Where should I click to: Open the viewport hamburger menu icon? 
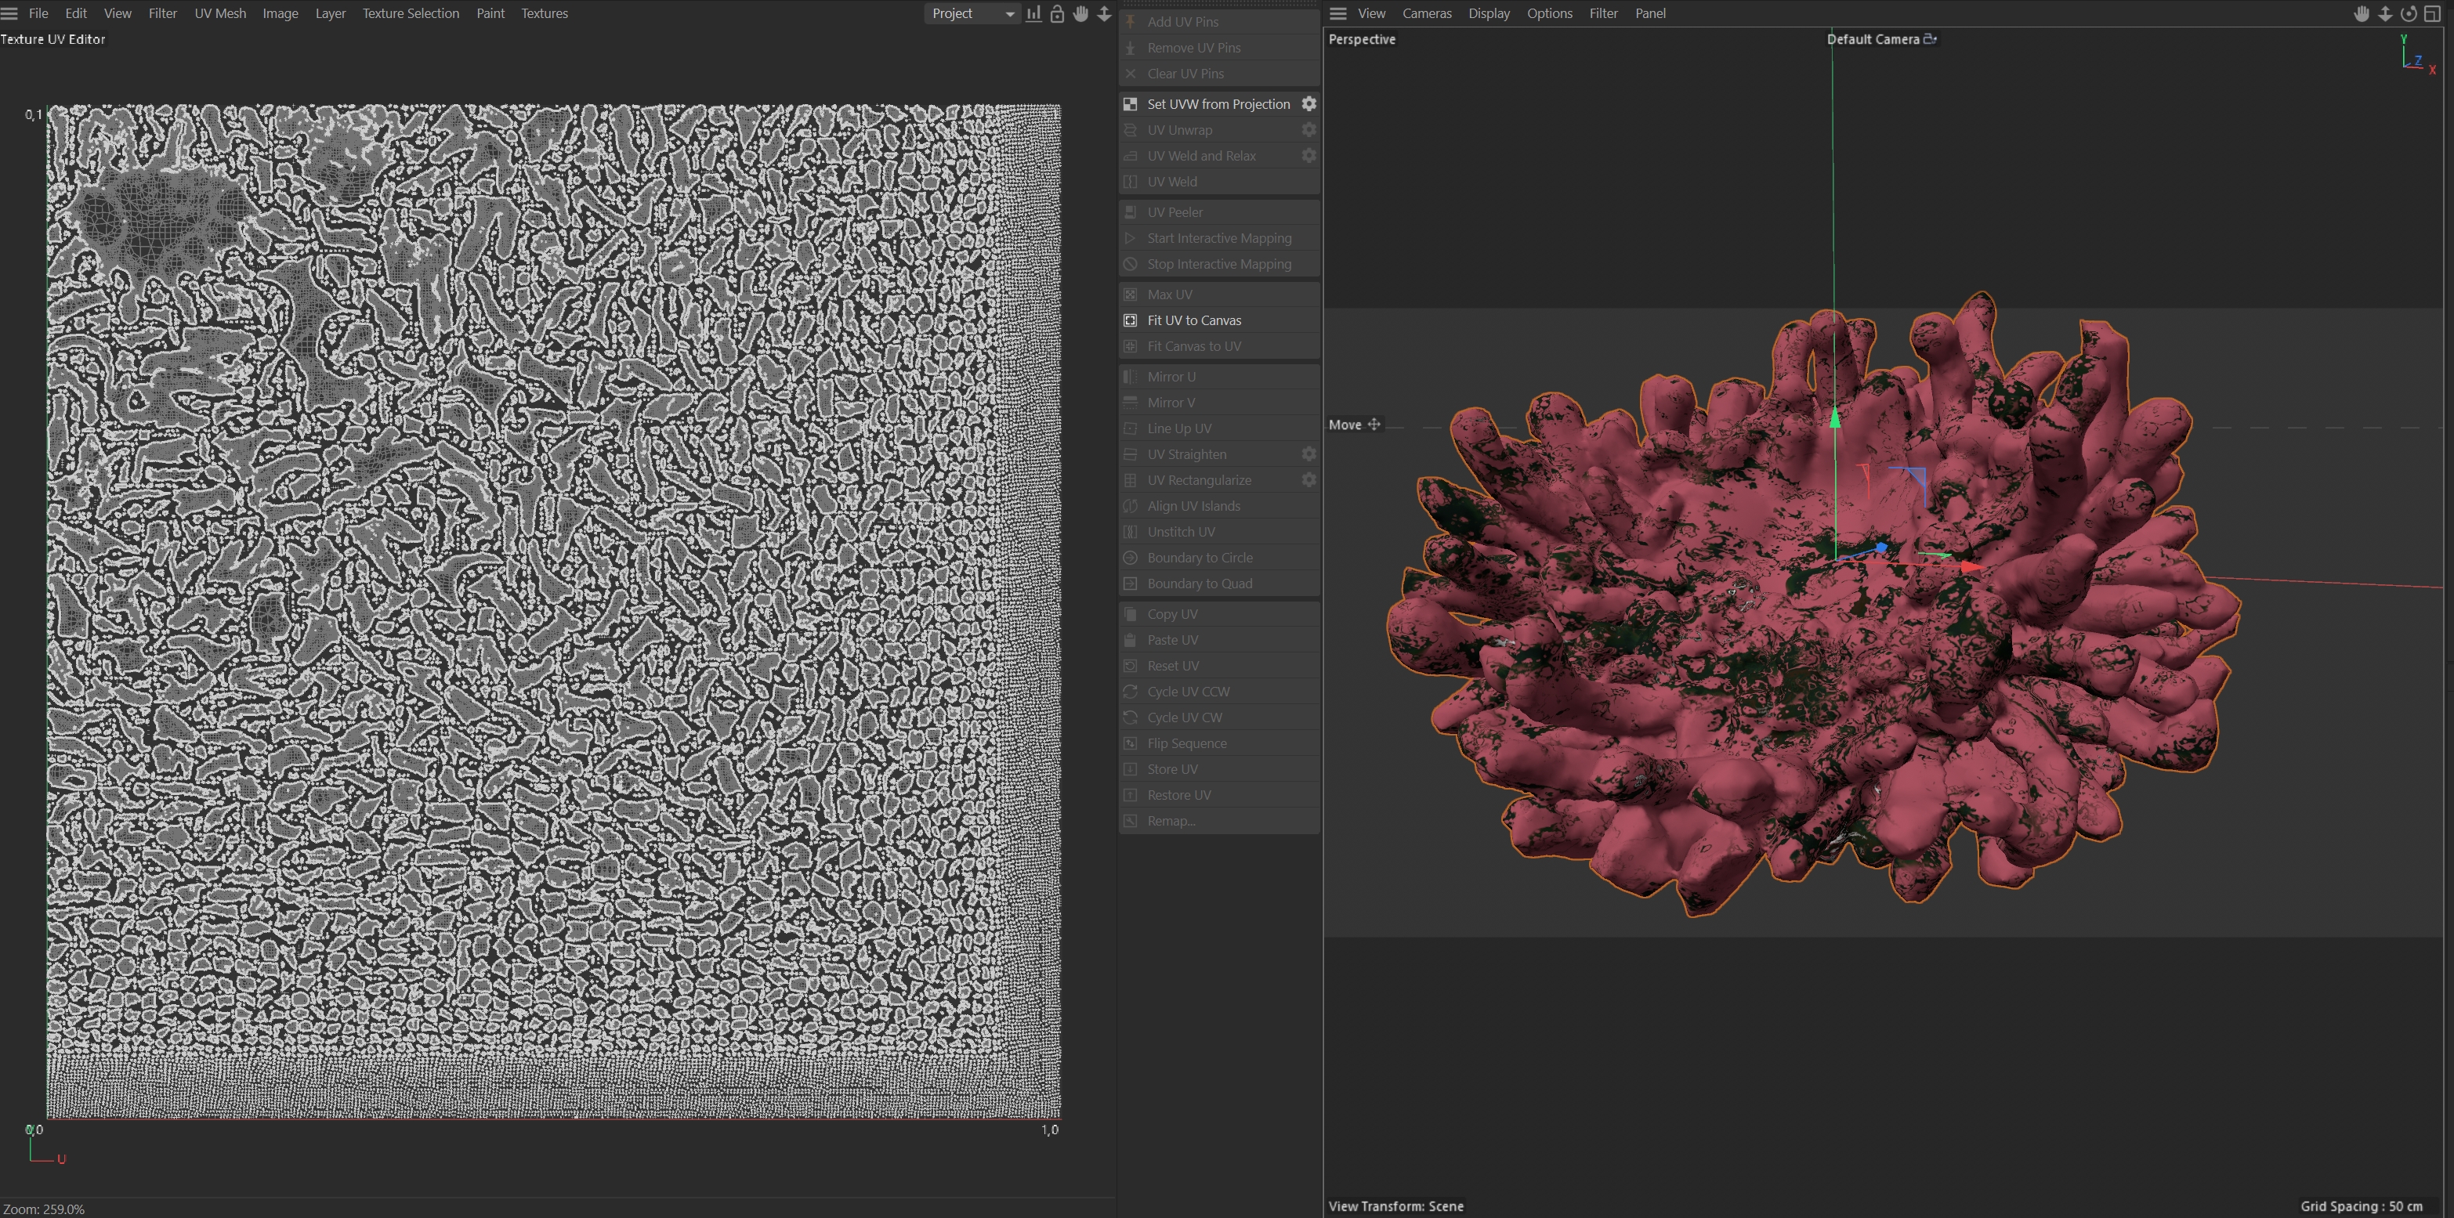point(1338,13)
